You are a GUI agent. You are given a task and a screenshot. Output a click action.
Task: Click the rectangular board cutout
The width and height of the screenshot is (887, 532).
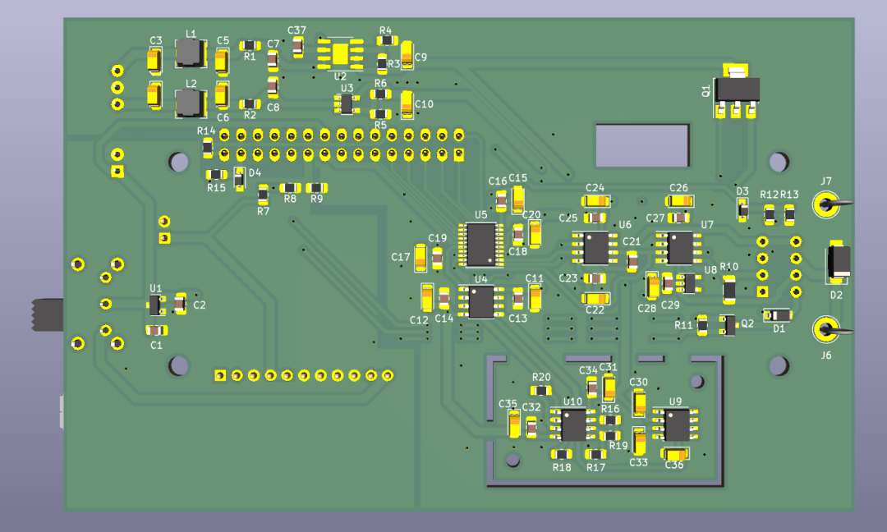(x=642, y=146)
